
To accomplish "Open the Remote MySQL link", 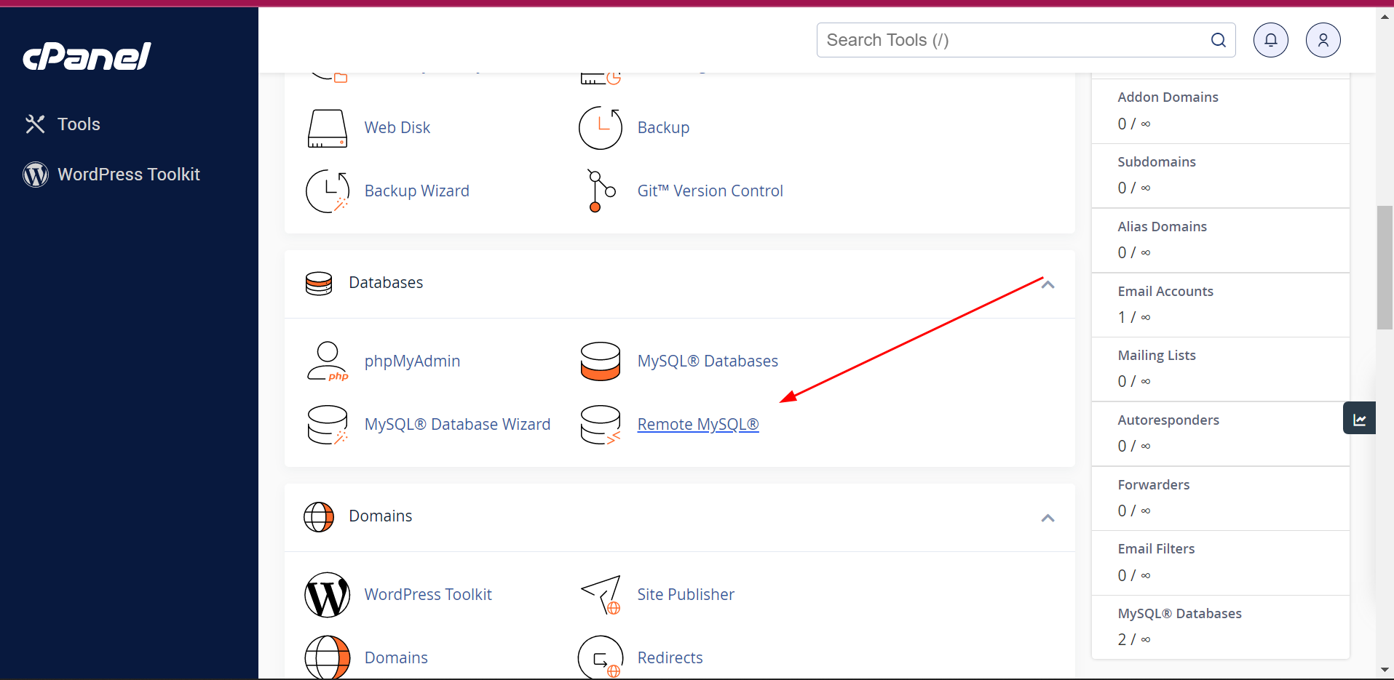I will point(697,424).
